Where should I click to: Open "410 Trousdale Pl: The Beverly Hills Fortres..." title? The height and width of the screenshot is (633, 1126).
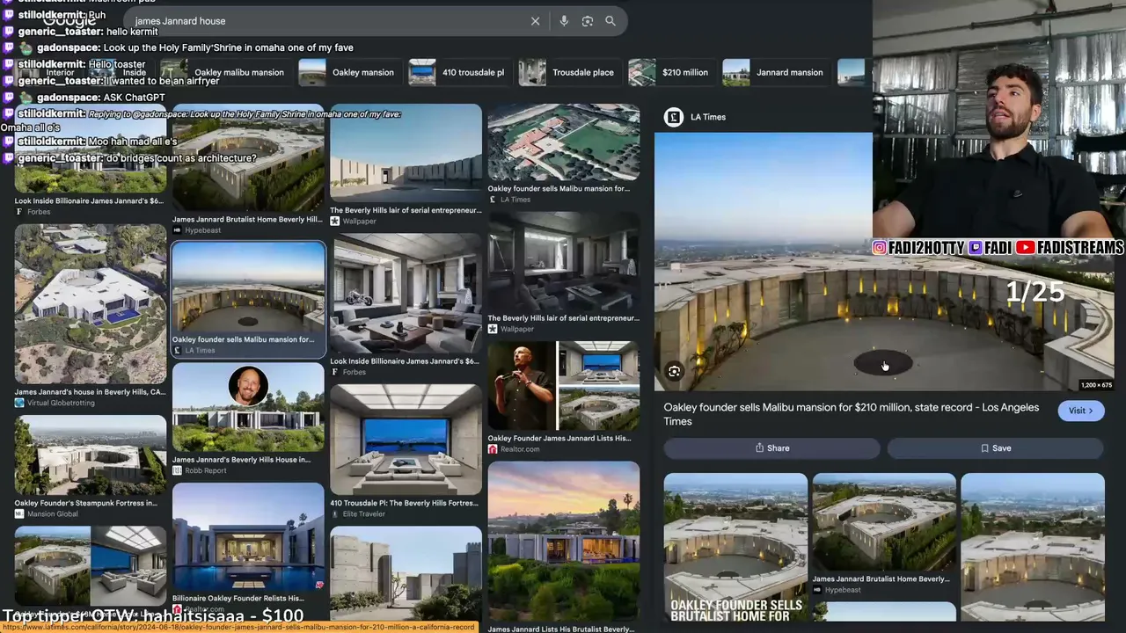[x=405, y=503]
